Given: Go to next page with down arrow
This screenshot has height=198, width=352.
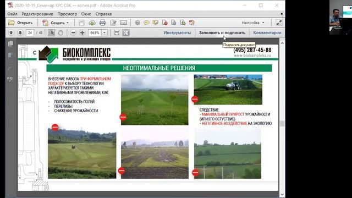Looking at the screenshot, I should point(20,33).
